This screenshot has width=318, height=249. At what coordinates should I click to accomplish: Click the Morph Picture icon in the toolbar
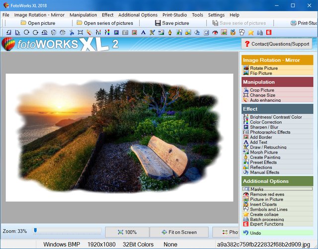[161, 32]
